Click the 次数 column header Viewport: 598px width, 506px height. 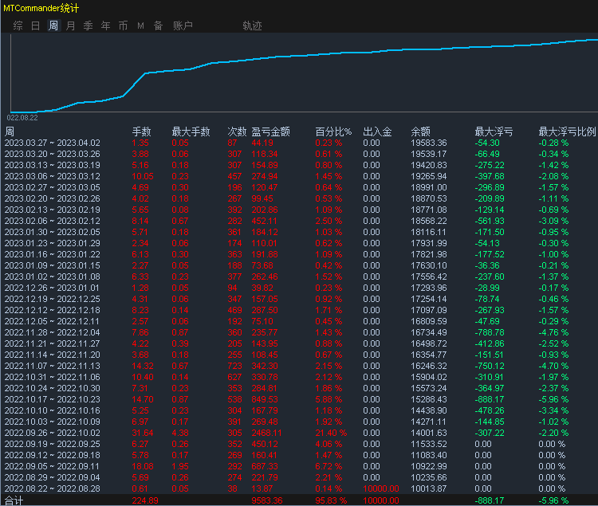[237, 131]
